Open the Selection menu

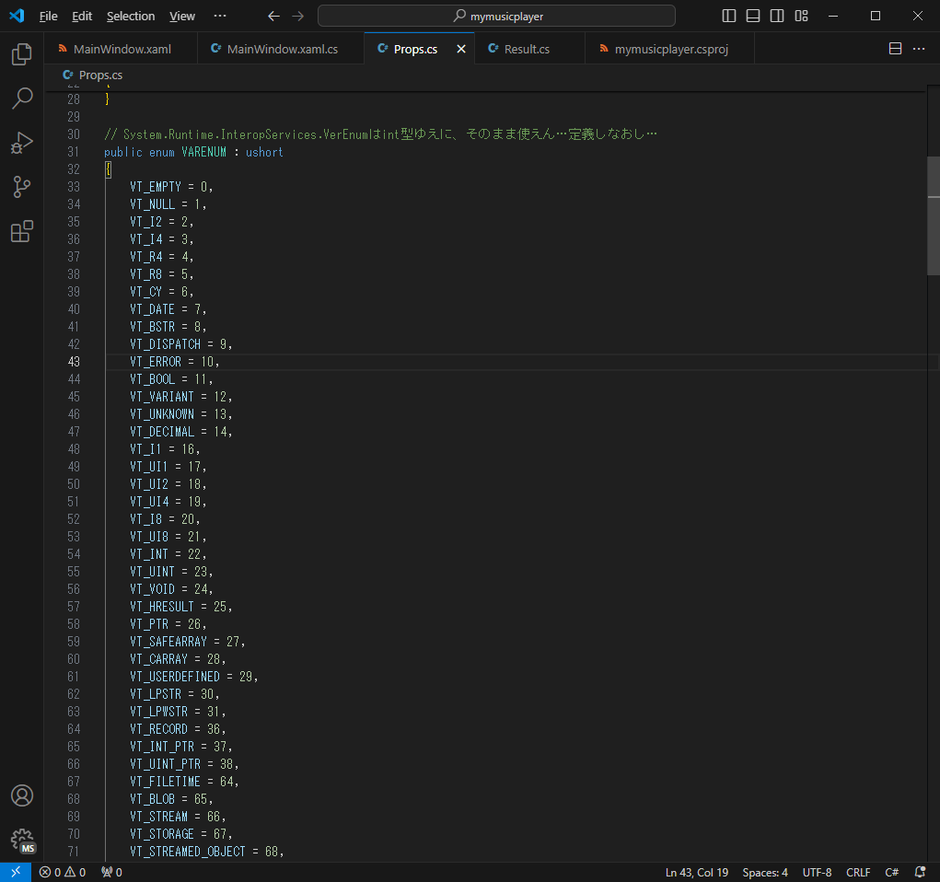click(131, 17)
